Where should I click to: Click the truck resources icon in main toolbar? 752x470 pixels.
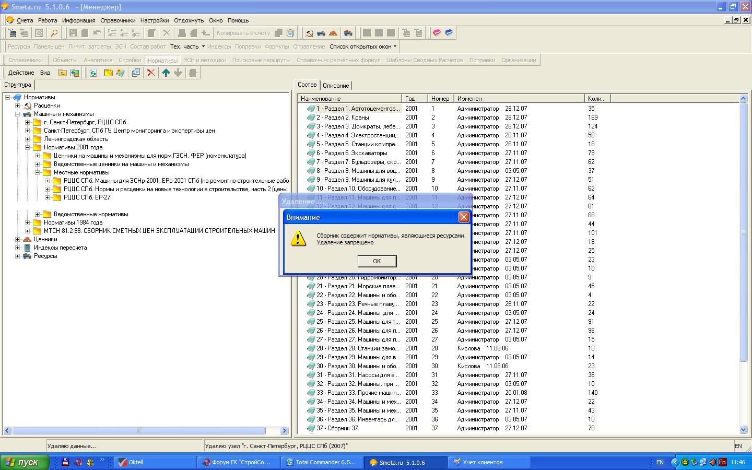(348, 33)
